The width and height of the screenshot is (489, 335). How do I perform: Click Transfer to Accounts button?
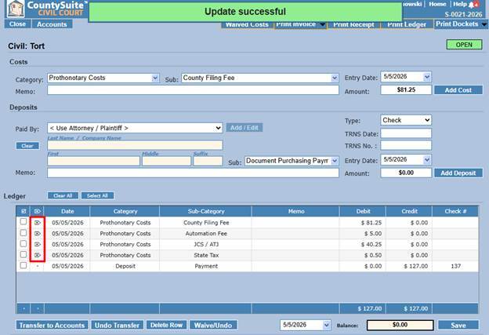coord(52,325)
